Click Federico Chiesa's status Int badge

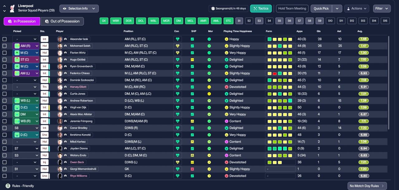click(x=44, y=73)
